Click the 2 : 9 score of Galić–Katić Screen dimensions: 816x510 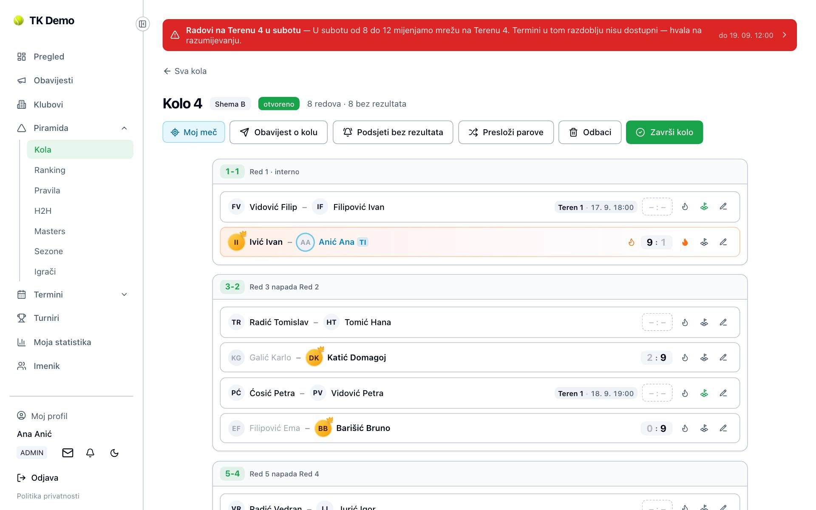(x=657, y=358)
